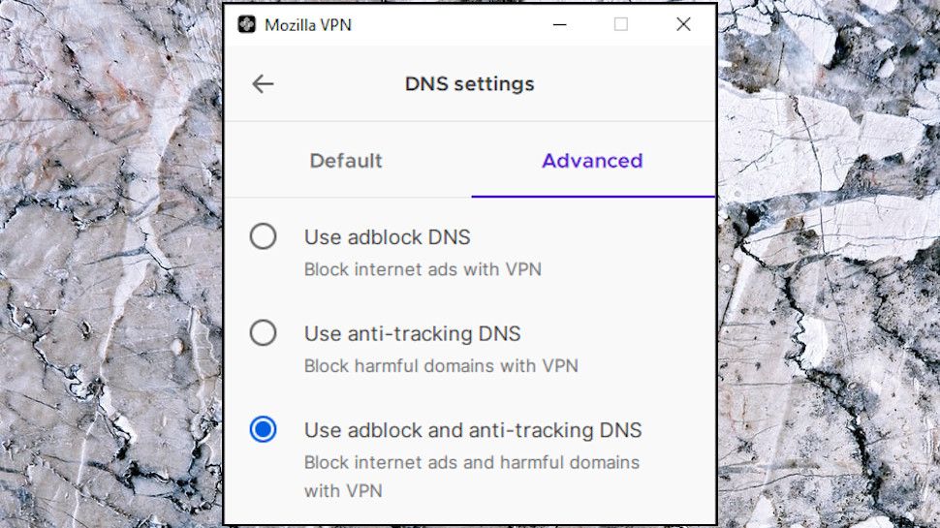Choose the anti-tracking DNS radio option

tap(263, 333)
